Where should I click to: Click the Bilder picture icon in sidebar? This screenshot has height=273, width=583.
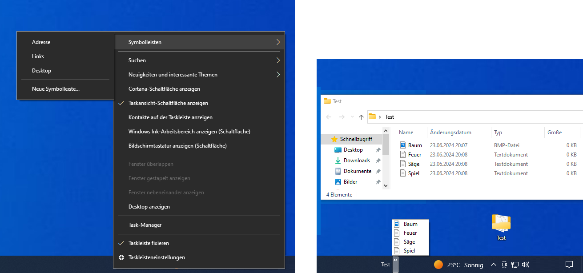pyautogui.click(x=338, y=182)
